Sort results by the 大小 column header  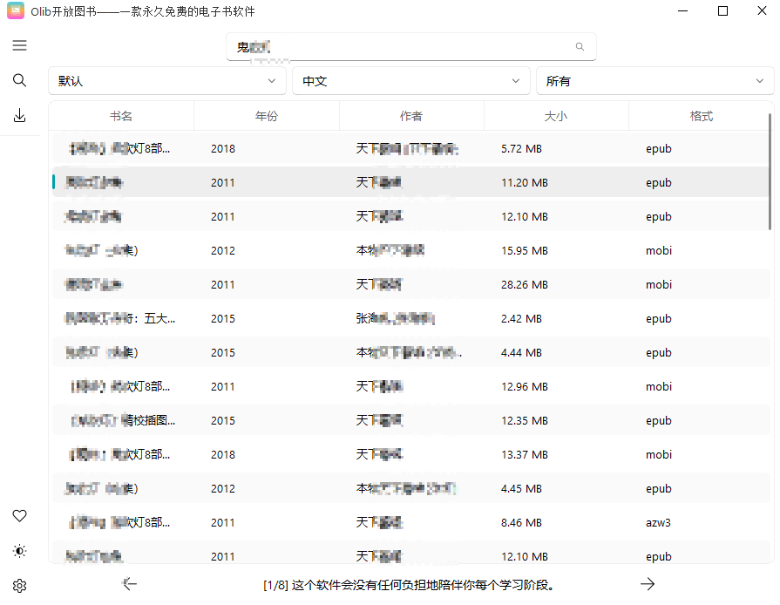pyautogui.click(x=556, y=114)
